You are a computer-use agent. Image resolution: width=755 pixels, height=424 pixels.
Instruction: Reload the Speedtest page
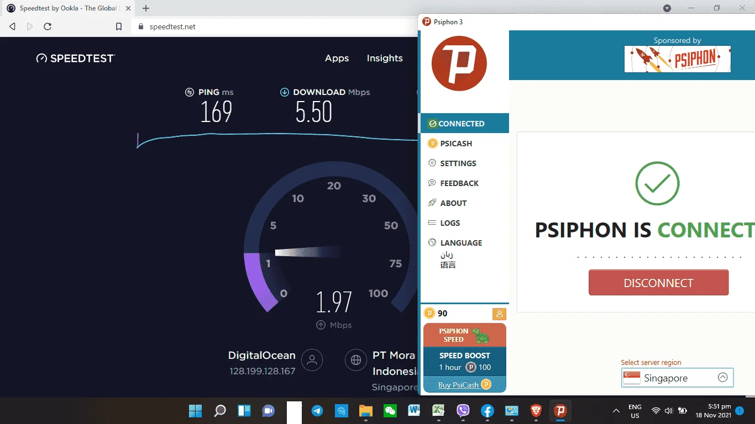[x=48, y=26]
